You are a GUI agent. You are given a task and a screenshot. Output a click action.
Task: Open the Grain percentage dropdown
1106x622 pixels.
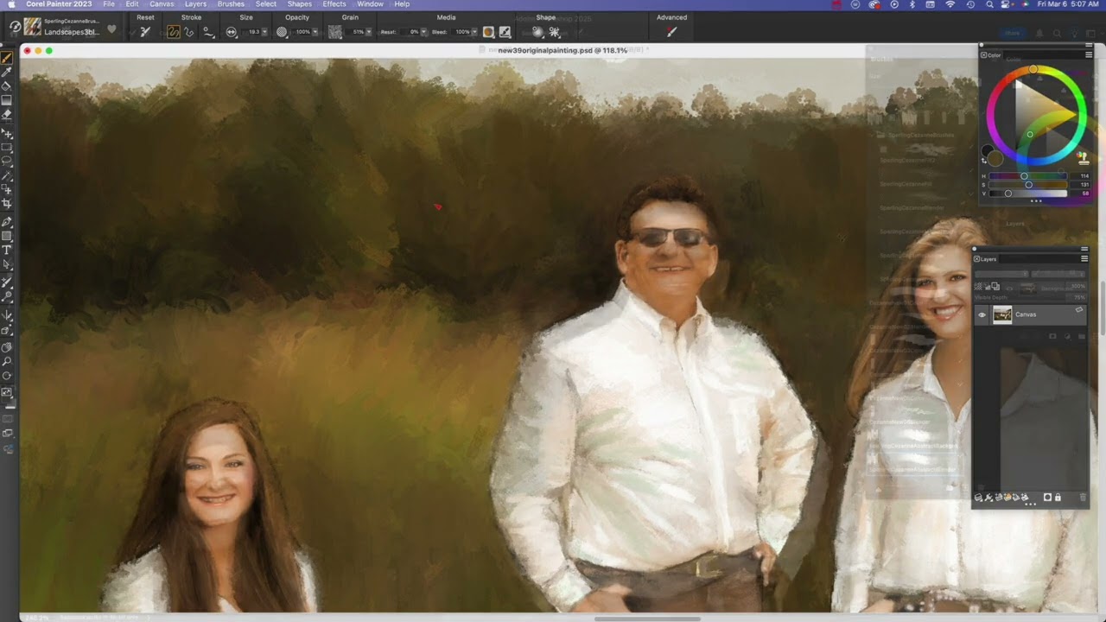369,32
